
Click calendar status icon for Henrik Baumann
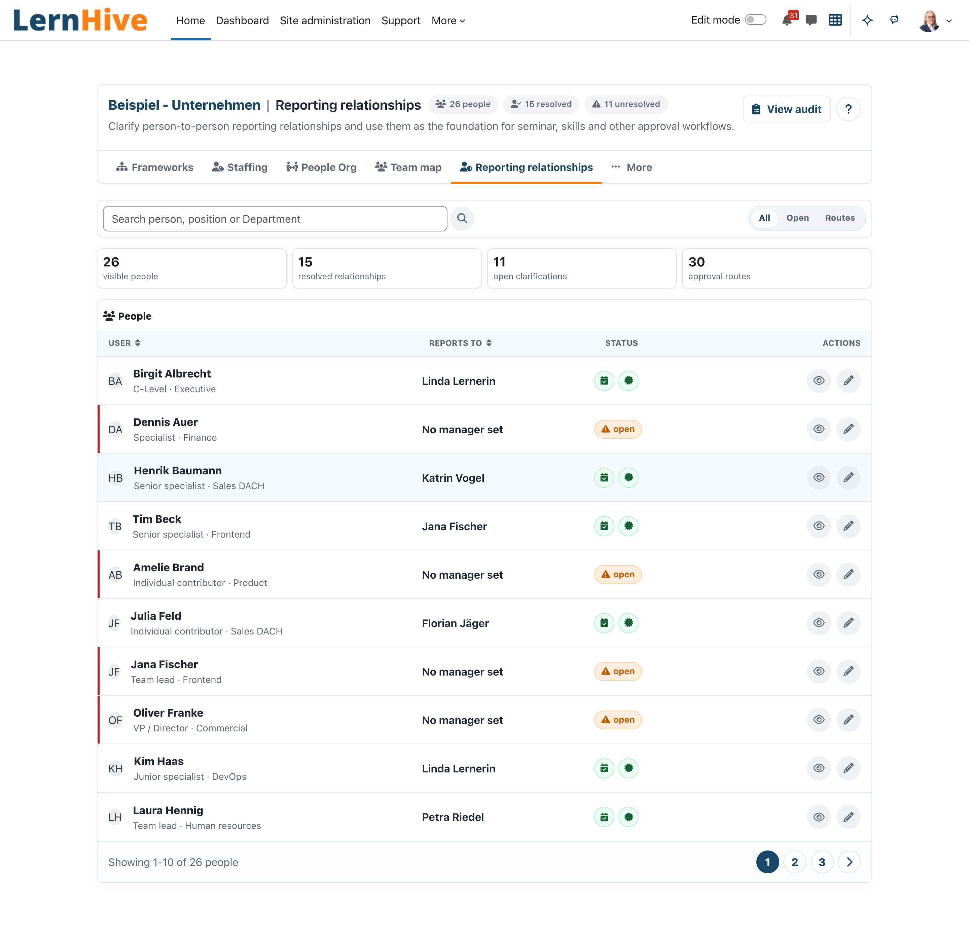[604, 477]
